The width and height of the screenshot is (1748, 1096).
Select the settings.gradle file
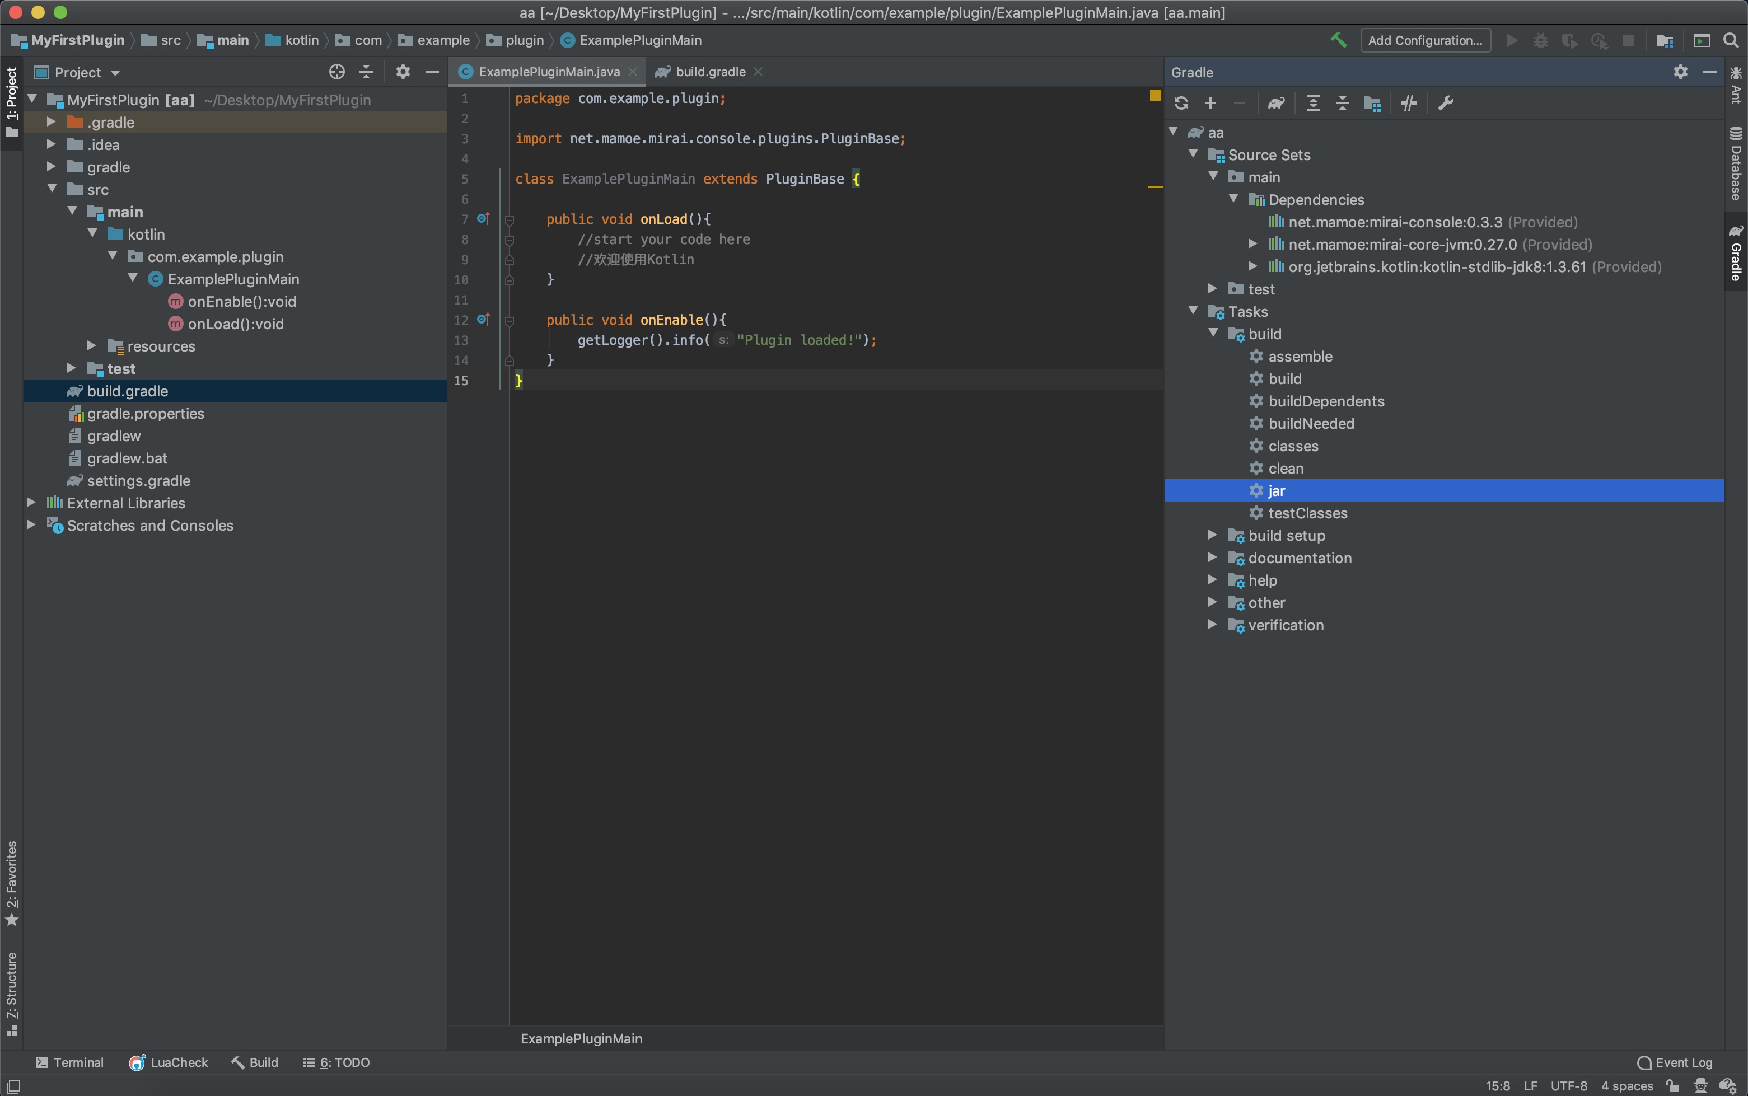(x=138, y=481)
